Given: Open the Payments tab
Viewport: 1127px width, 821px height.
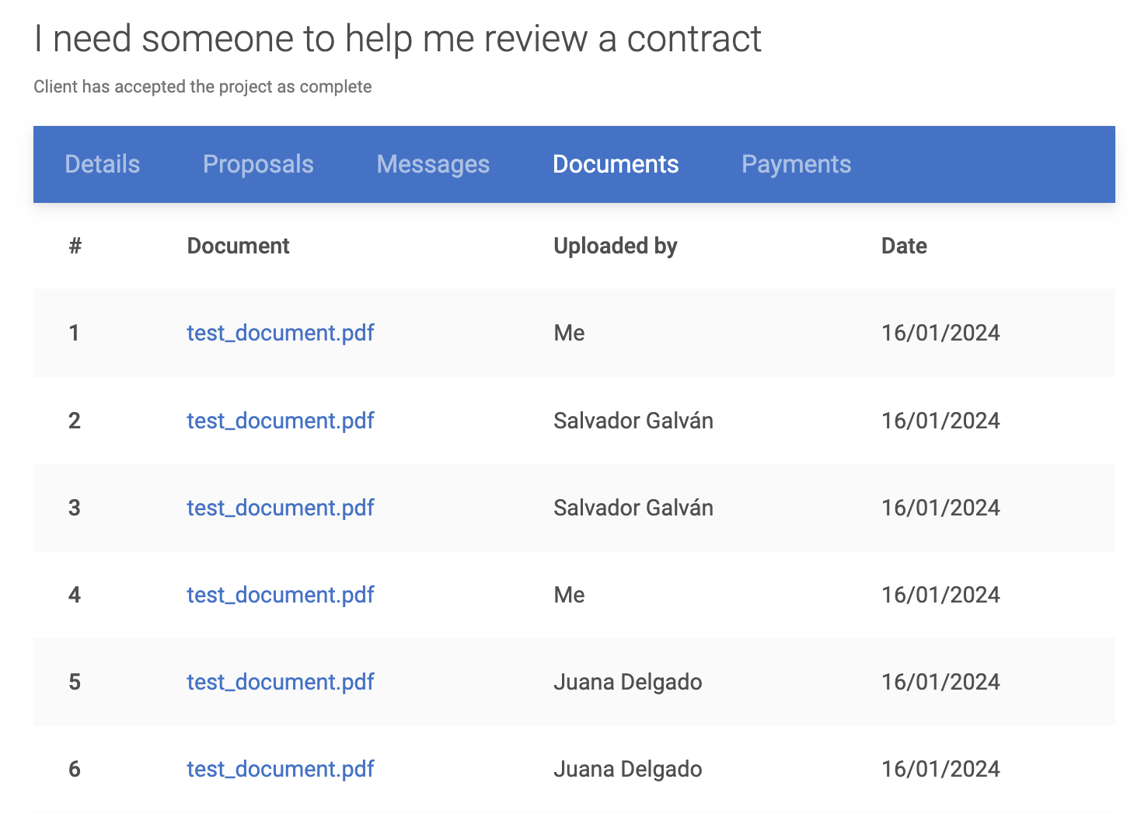Looking at the screenshot, I should (x=796, y=164).
